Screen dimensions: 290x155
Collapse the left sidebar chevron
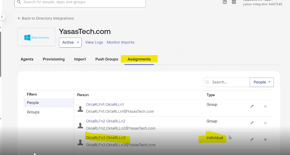[x=2, y=17]
